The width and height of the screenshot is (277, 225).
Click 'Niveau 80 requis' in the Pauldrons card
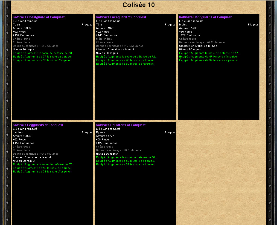(x=107, y=154)
